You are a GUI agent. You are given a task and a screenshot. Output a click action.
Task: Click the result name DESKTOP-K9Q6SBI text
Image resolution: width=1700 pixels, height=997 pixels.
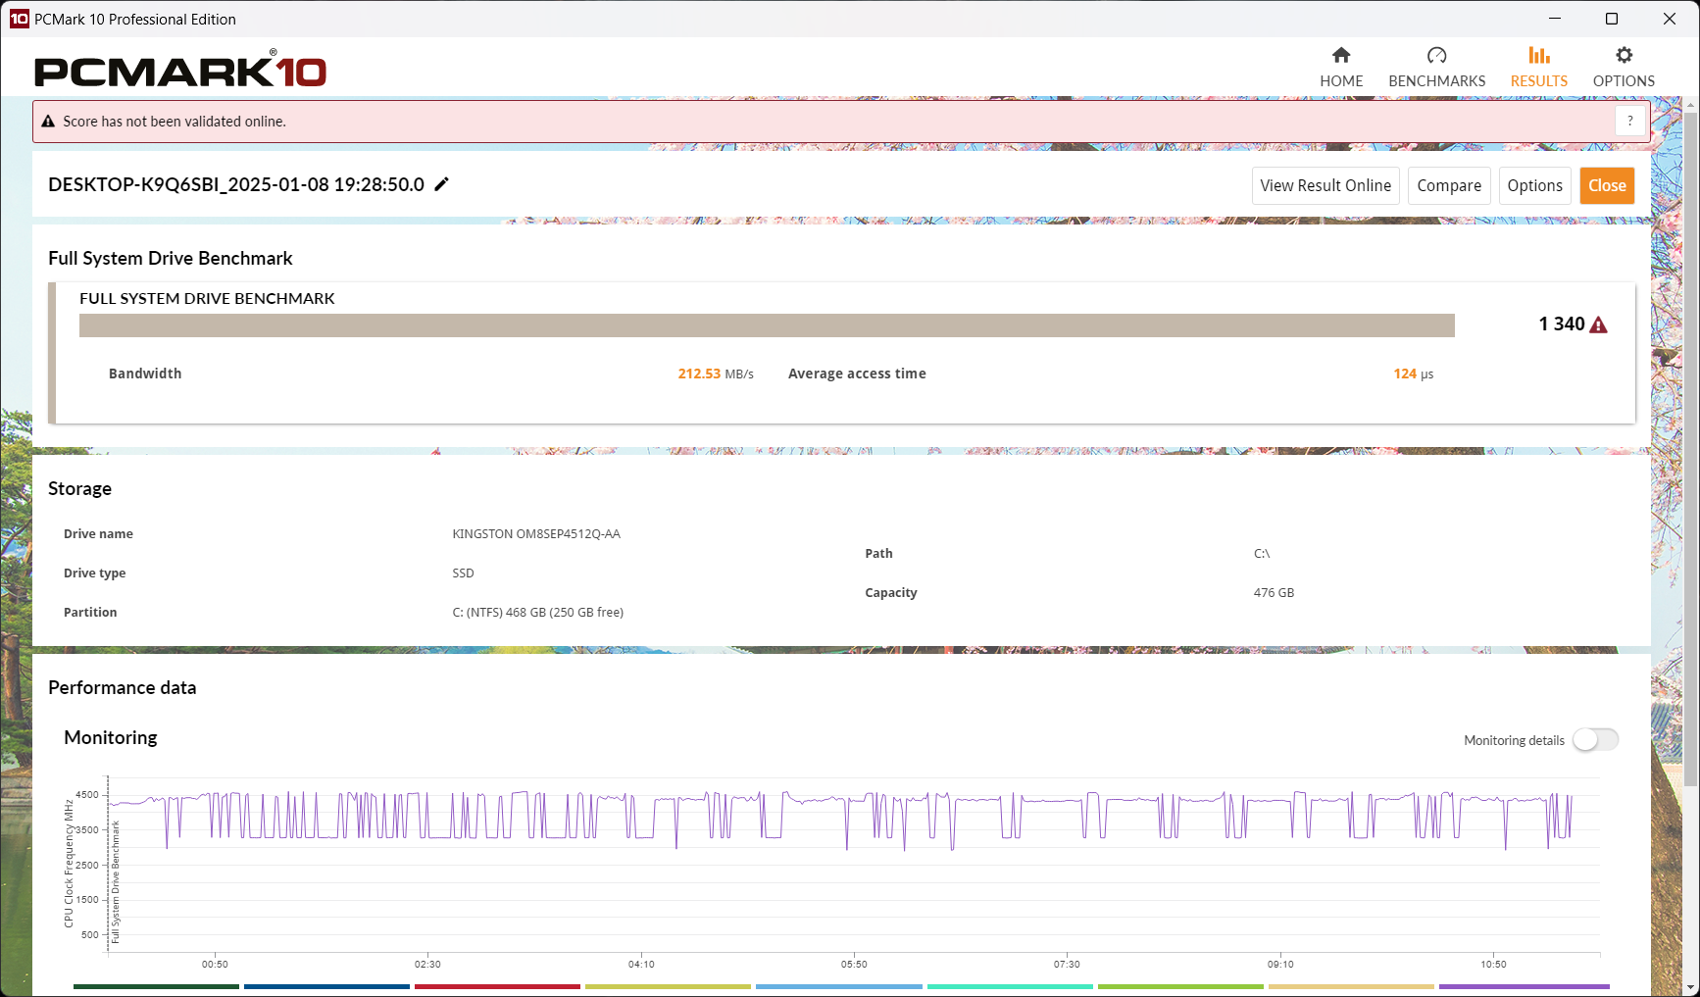[236, 184]
